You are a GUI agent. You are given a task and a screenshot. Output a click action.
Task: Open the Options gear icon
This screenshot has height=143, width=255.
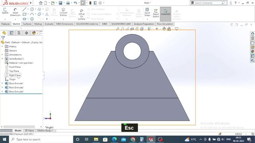100,3
